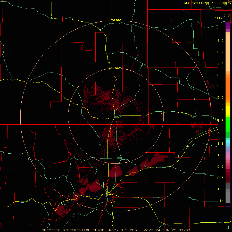Click the 1.8 value on the scale

coord(220,144)
